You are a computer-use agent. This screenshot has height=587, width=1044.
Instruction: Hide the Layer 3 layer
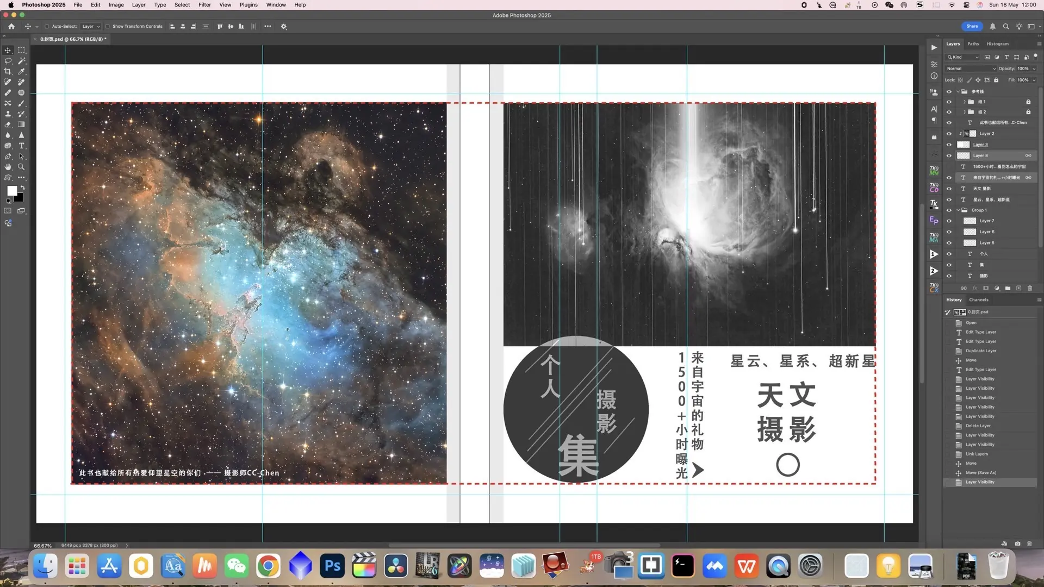(x=949, y=145)
